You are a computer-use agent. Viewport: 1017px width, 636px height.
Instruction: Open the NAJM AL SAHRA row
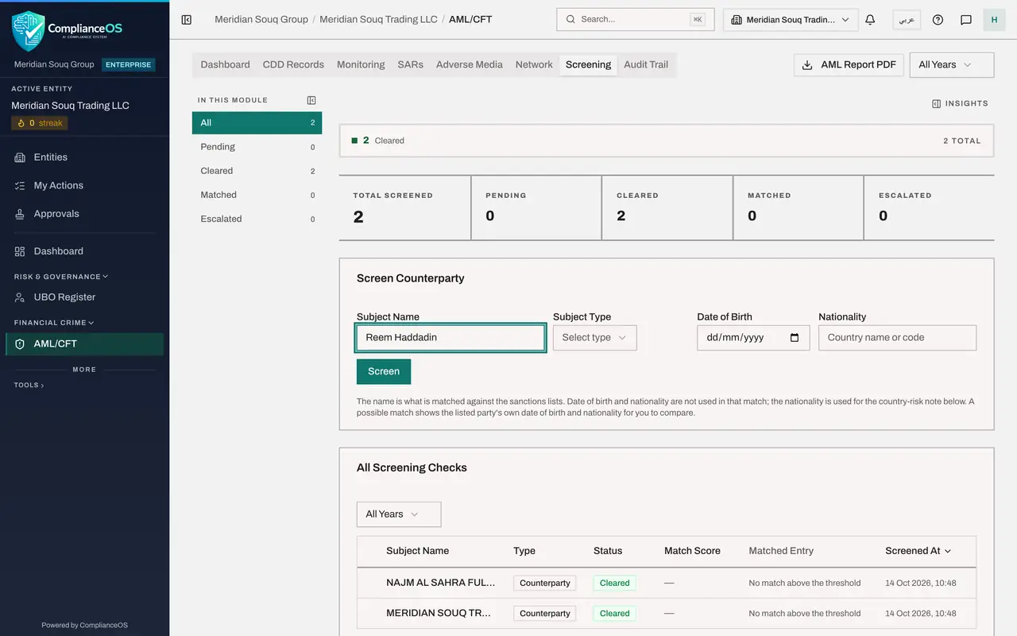(x=666, y=583)
